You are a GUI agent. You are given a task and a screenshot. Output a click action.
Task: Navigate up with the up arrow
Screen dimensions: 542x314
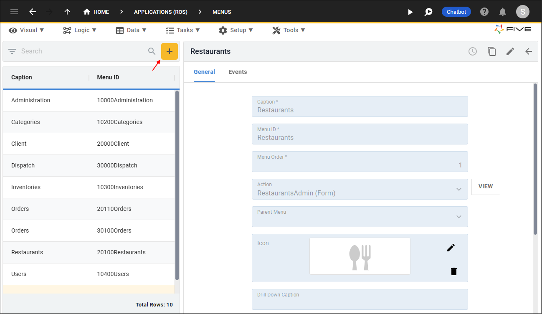[67, 12]
